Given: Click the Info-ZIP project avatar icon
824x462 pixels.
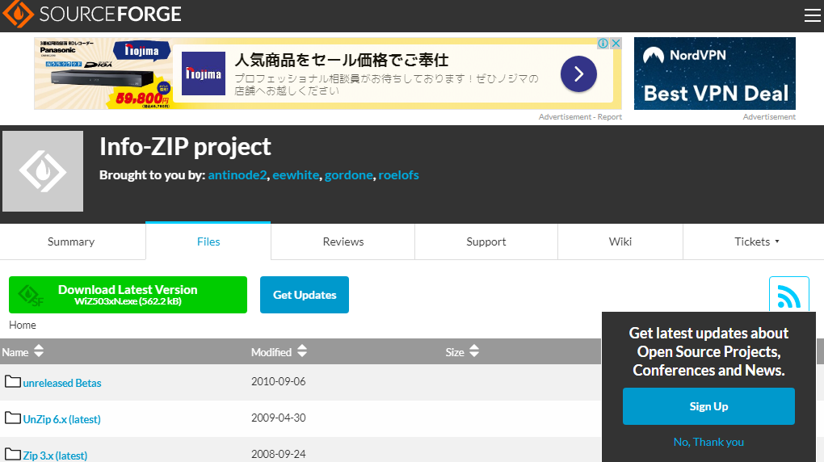Looking at the screenshot, I should pyautogui.click(x=43, y=171).
